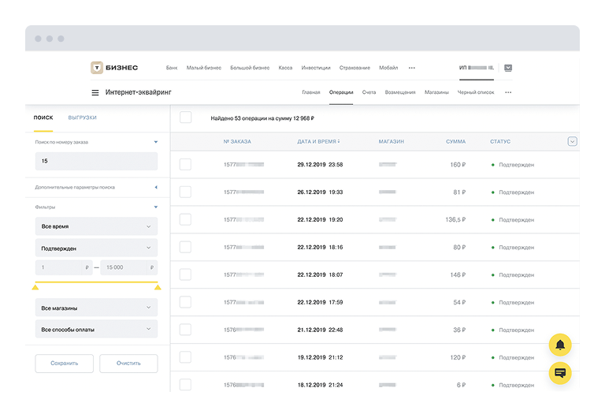Open the yellow chat support button
This screenshot has height=418, width=605.
(560, 373)
